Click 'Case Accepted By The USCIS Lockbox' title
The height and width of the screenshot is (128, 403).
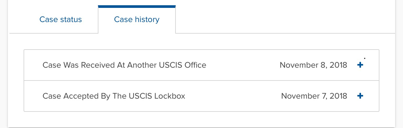(x=114, y=96)
